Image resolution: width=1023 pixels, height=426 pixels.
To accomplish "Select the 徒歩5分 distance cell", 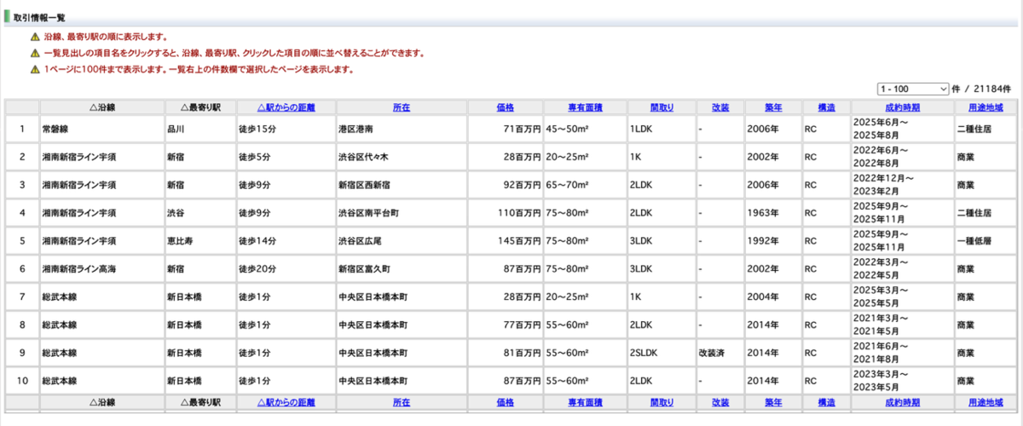I will [286, 158].
